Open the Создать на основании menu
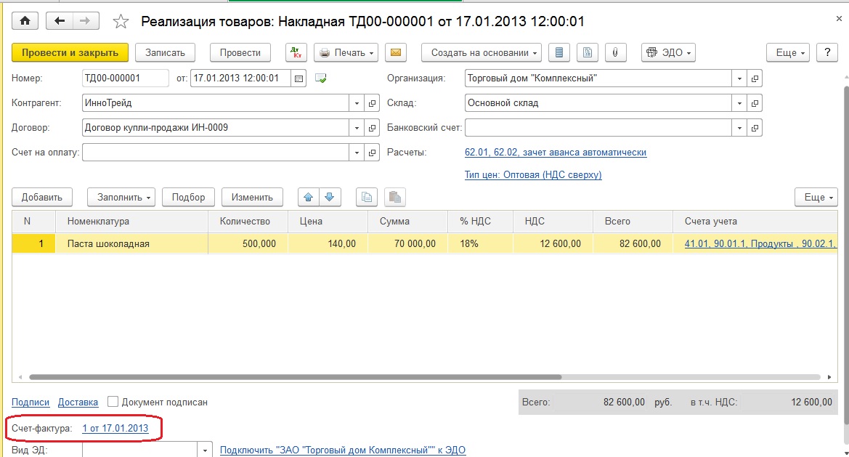 (482, 53)
